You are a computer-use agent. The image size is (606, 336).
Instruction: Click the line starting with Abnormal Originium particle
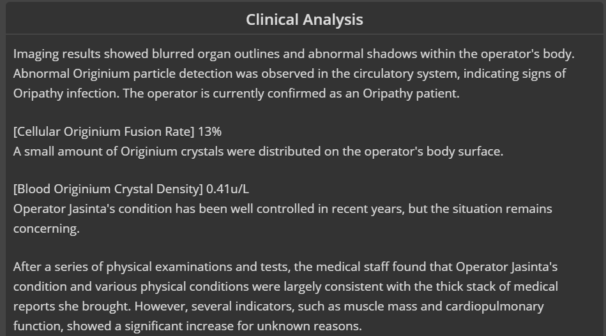point(289,74)
